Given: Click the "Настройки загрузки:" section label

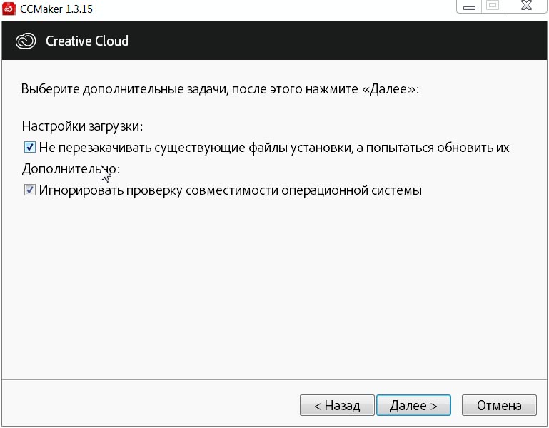Looking at the screenshot, I should 82,126.
